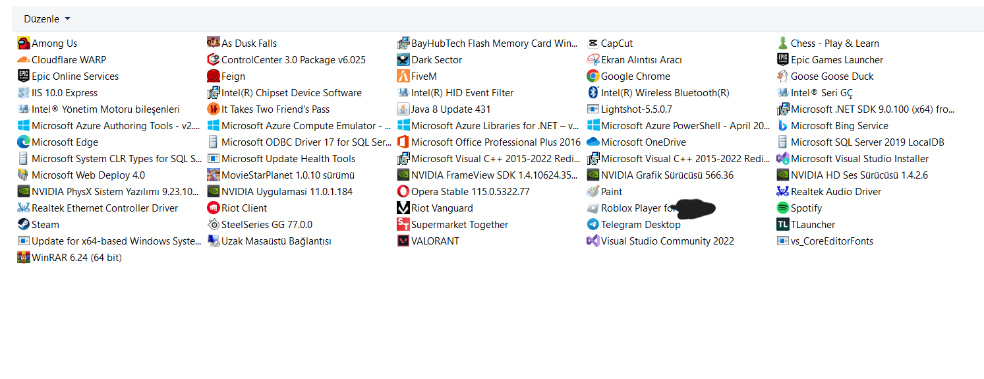Click the Paint palette icon
Viewport: 984px width, 379px height.
click(x=593, y=192)
